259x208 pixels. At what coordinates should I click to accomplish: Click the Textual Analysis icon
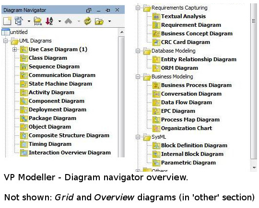pyautogui.click(x=156, y=16)
